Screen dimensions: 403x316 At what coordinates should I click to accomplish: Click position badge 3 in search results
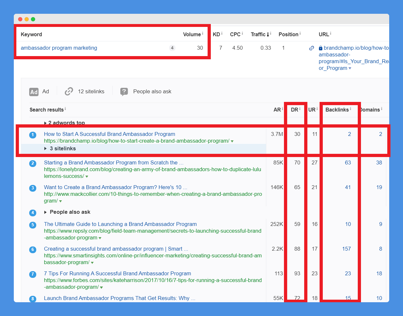click(33, 188)
